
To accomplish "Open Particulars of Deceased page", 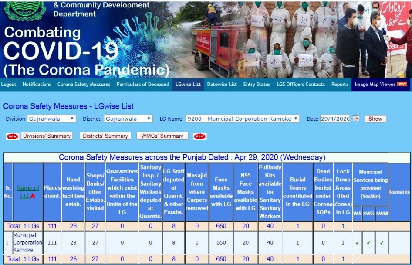I will (x=143, y=85).
